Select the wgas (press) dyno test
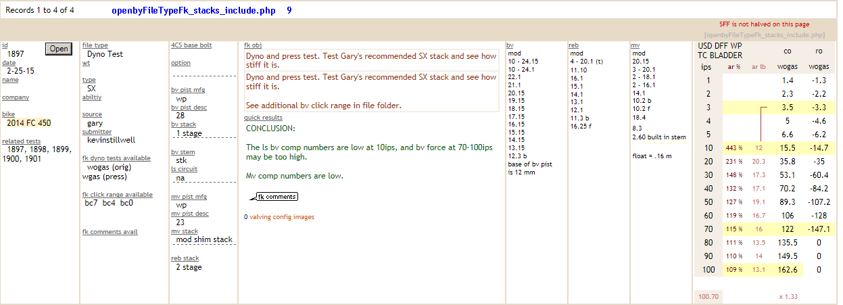 107,177
